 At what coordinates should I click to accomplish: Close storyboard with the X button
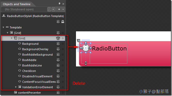(53, 10)
